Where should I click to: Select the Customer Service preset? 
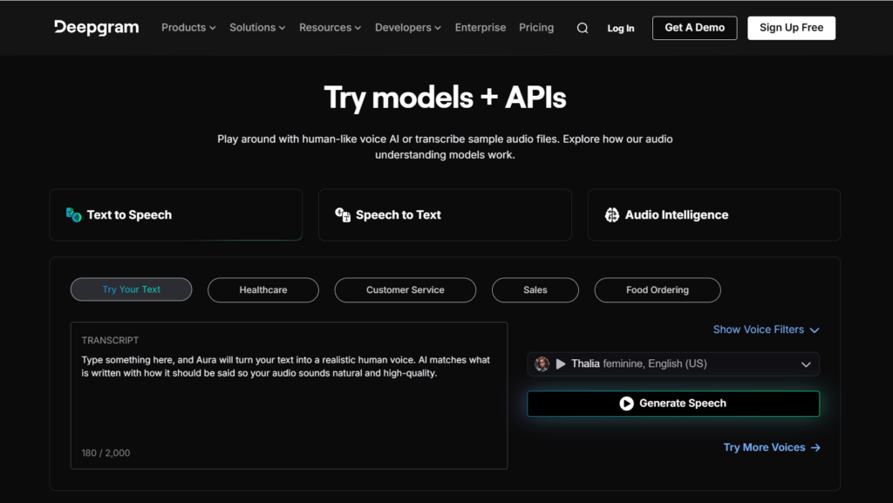(x=405, y=290)
